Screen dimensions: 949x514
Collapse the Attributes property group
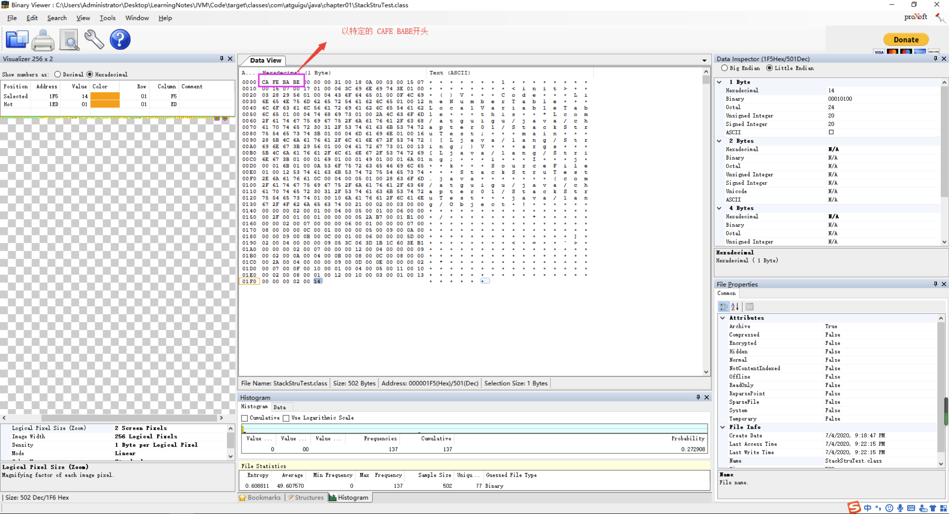pyautogui.click(x=723, y=317)
